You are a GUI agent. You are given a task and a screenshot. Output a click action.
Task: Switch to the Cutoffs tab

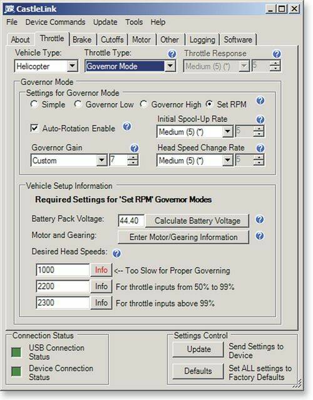tap(112, 40)
